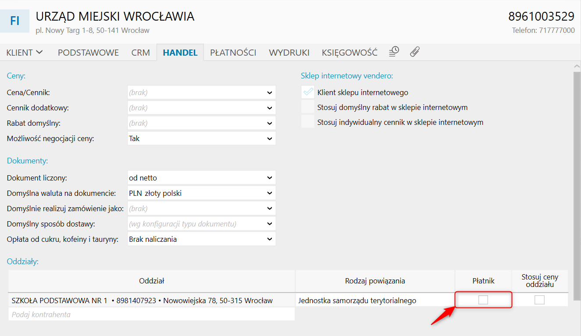
Task: Expand the KLIENT menu
Action: (25, 53)
